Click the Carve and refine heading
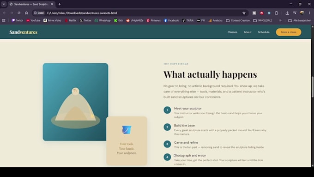 tap(186, 142)
